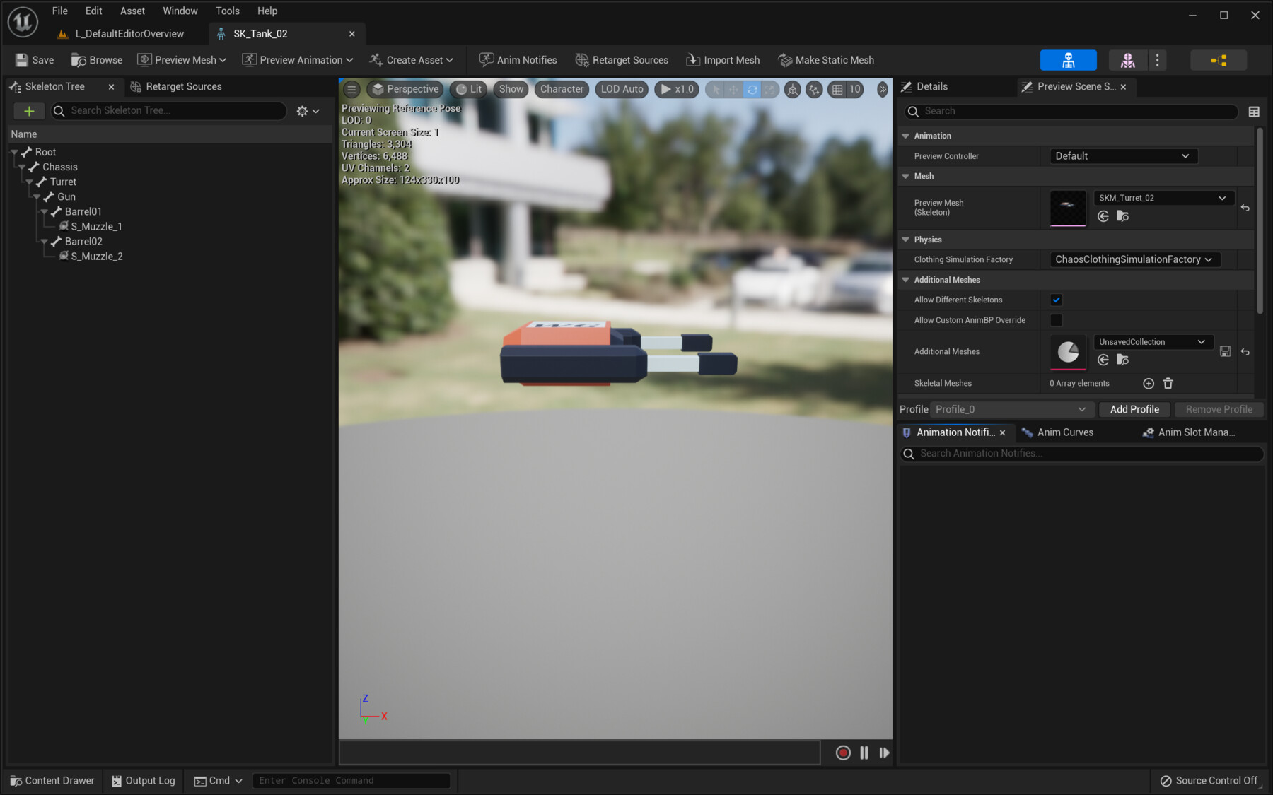Open the playback speed x1.0 menu

coord(677,90)
